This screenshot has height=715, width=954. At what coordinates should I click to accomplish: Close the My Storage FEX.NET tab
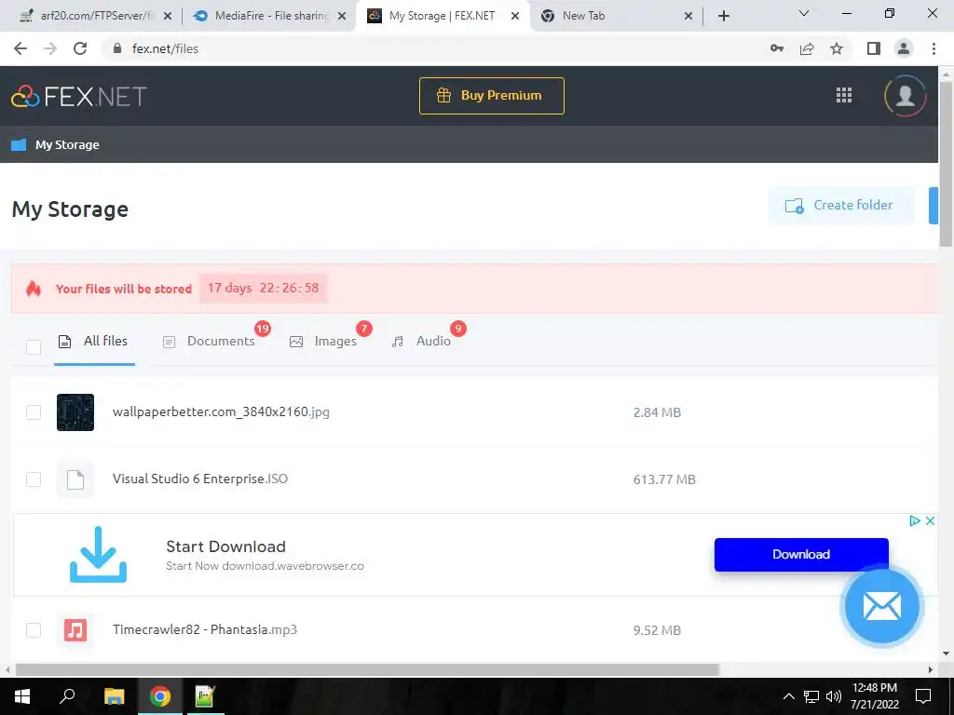pos(514,16)
